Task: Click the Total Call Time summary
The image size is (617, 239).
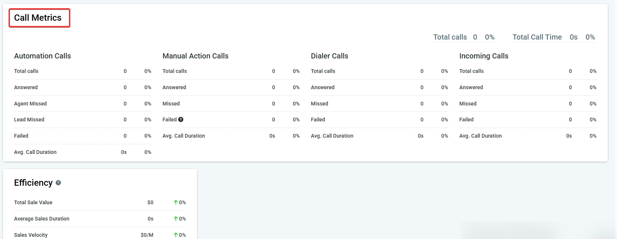Action: [x=537, y=37]
